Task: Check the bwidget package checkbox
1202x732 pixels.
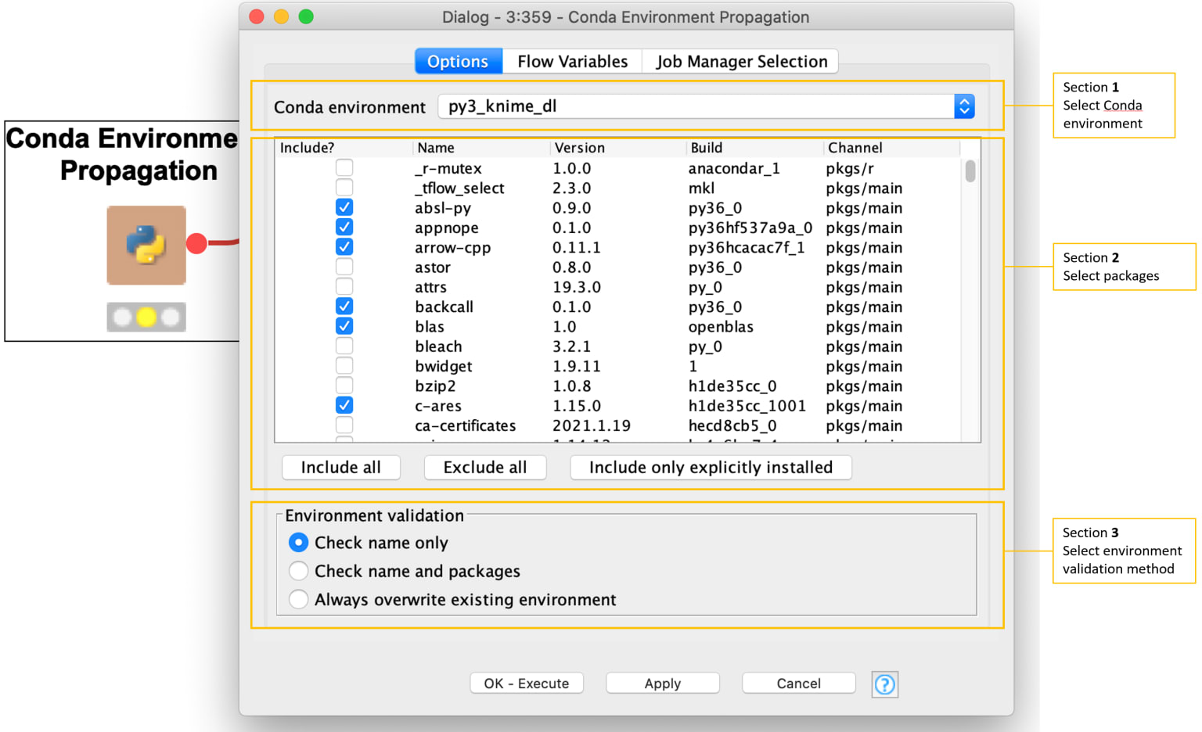Action: click(x=344, y=366)
